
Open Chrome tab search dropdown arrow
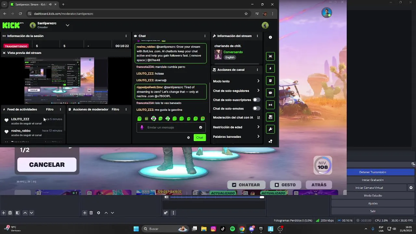pyautogui.click(x=4, y=5)
